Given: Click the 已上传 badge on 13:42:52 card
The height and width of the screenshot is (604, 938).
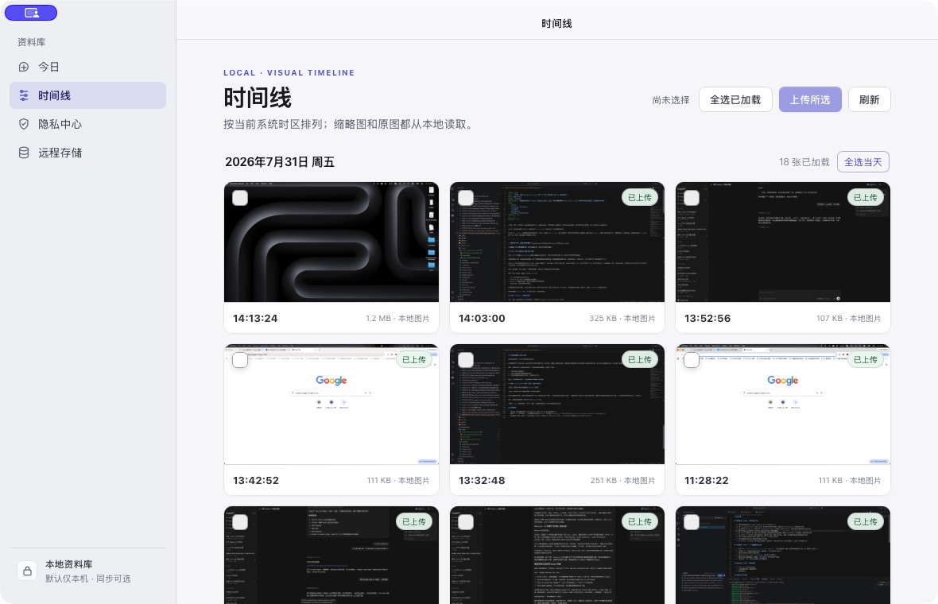Looking at the screenshot, I should 414,359.
